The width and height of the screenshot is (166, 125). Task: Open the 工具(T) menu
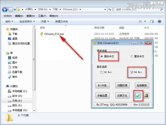pyautogui.click(x=42, y=16)
